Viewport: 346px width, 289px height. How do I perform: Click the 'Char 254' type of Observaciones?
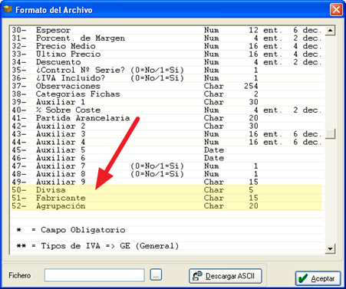click(x=231, y=86)
